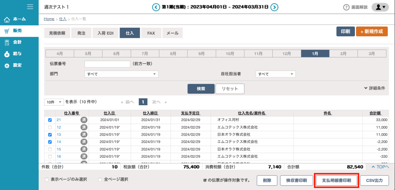The image size is (395, 190).
Task: Uncheck the checkbox for purchase 13
Action: [x=50, y=135]
